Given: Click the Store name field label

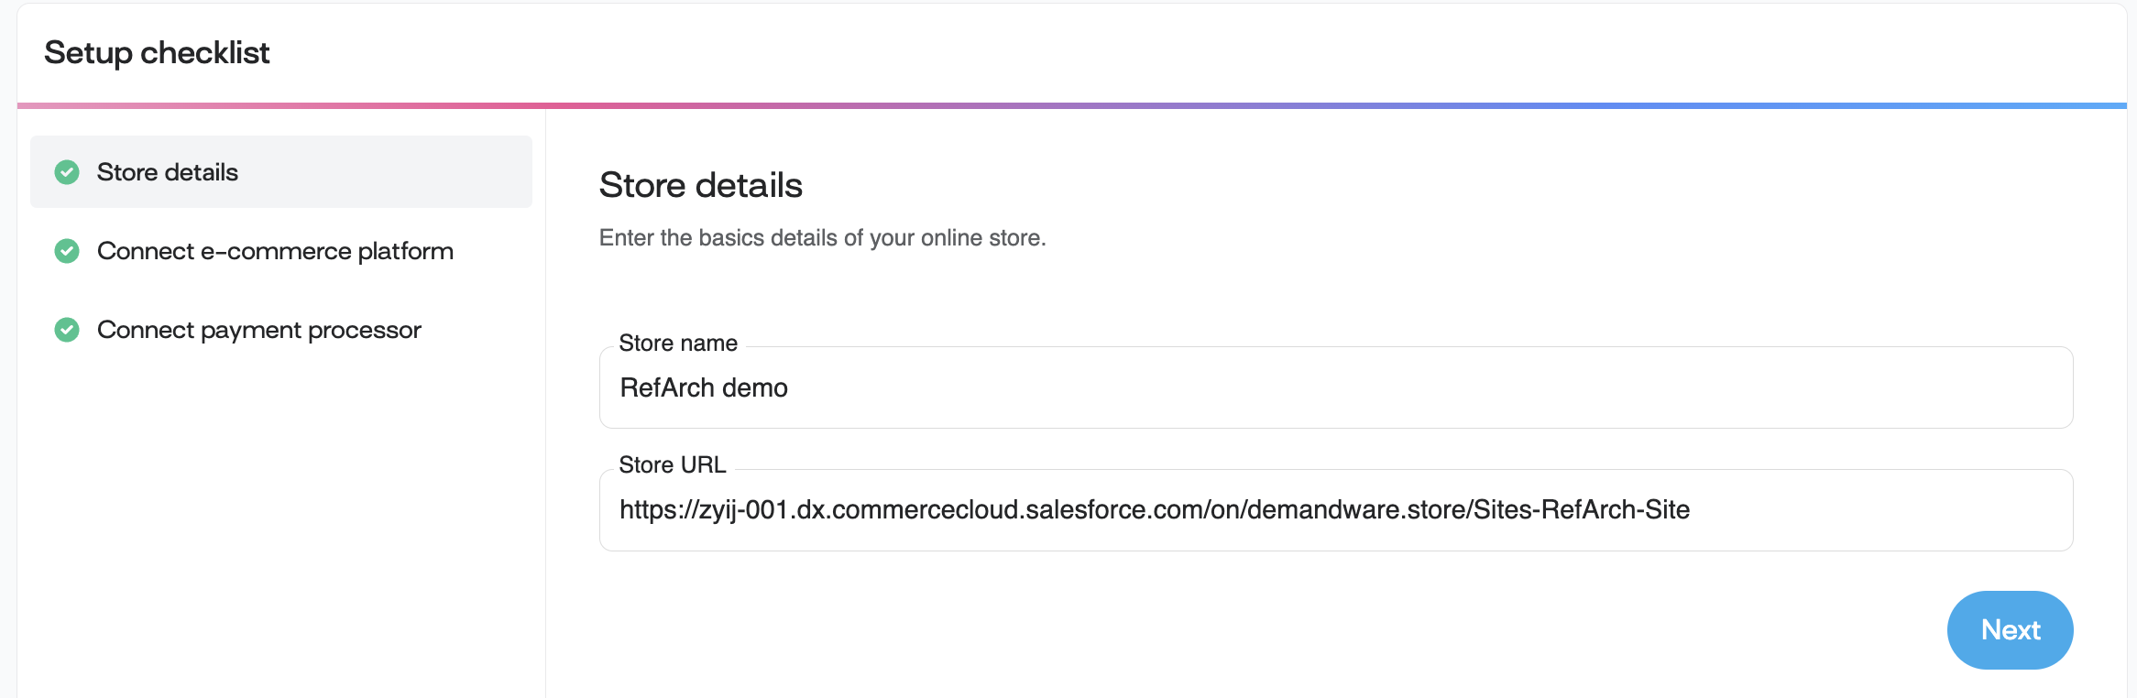Looking at the screenshot, I should click(678, 343).
